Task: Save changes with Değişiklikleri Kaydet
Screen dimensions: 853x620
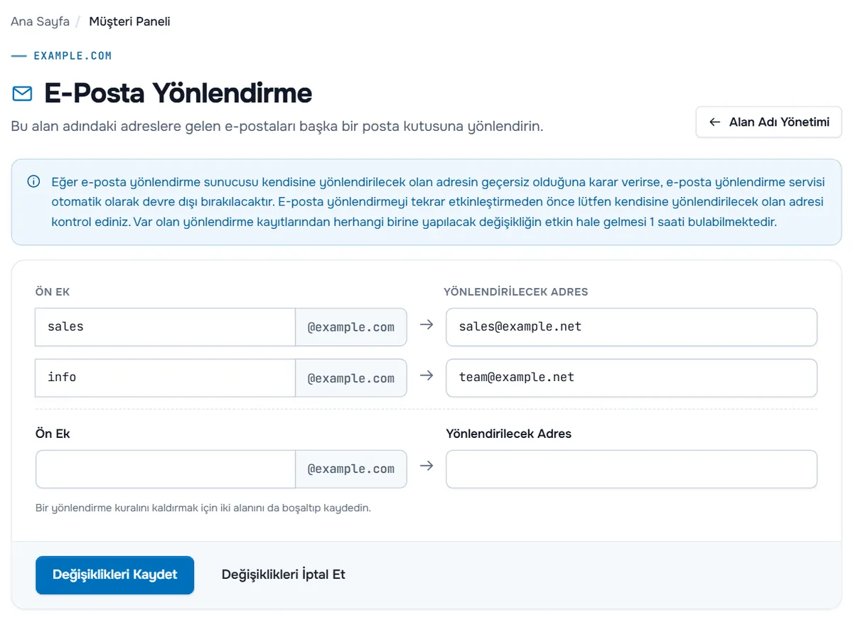Action: click(114, 574)
